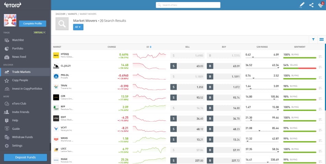Open the write post pencil icon
Viewport: 326px width, 164px height.
pos(302,5)
